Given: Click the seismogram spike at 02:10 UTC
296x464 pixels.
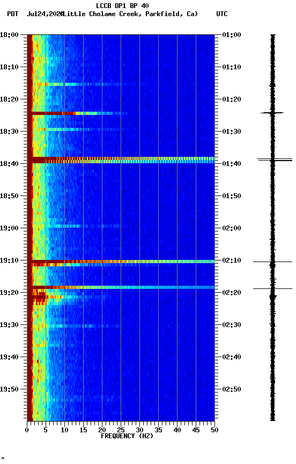Looking at the screenshot, I should tap(272, 262).
